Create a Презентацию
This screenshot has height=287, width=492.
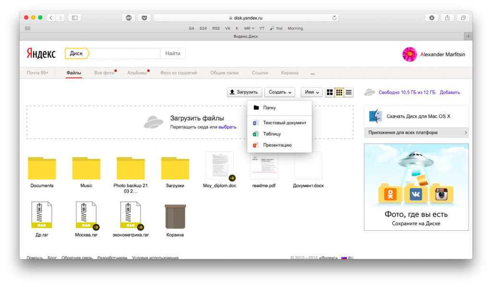tap(280, 145)
